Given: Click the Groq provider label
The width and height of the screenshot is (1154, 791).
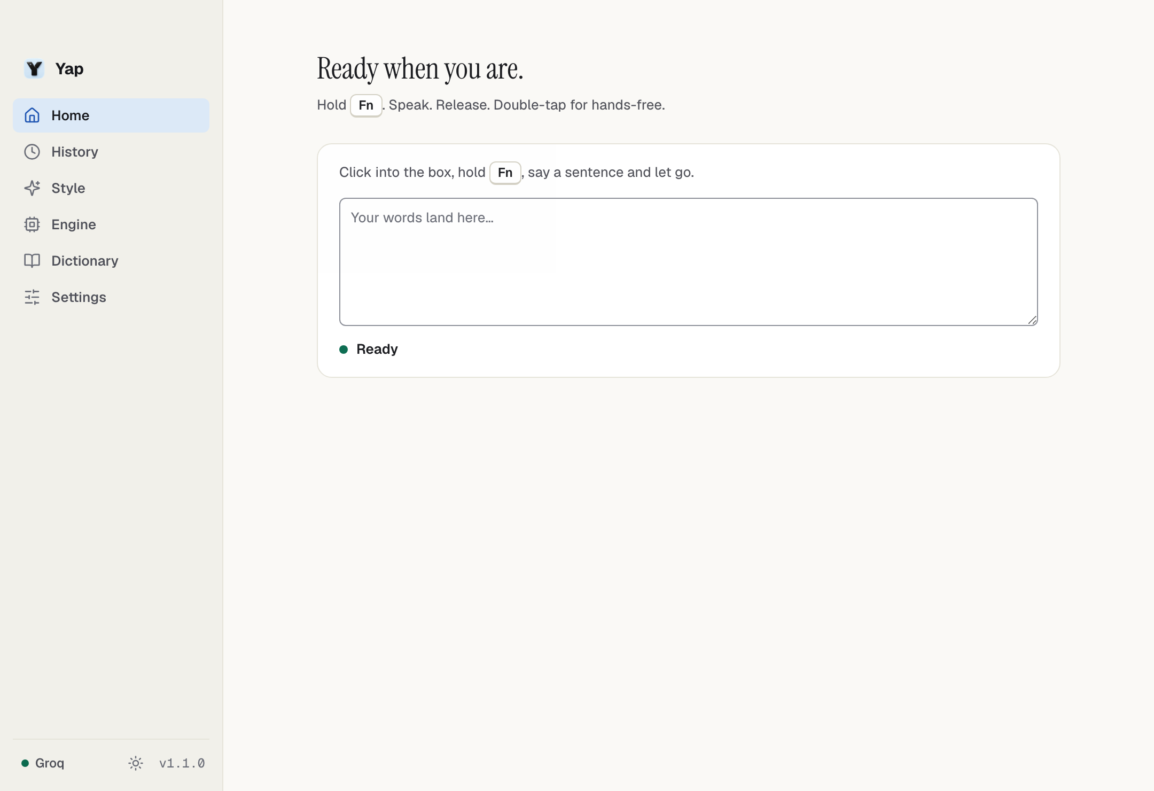Looking at the screenshot, I should pos(50,763).
